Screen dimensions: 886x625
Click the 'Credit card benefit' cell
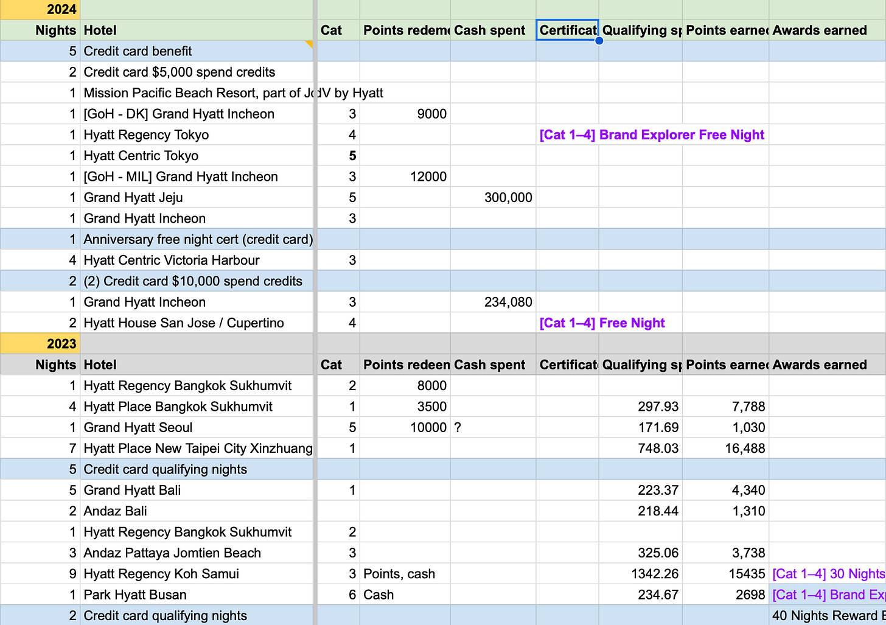coord(197,51)
